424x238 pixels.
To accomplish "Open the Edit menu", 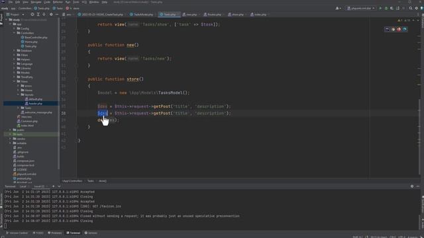I will click(18, 2).
